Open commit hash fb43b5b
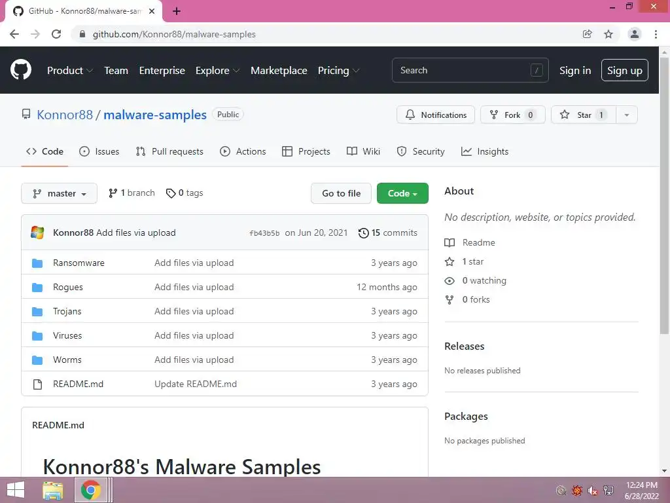The width and height of the screenshot is (670, 503). (x=264, y=234)
